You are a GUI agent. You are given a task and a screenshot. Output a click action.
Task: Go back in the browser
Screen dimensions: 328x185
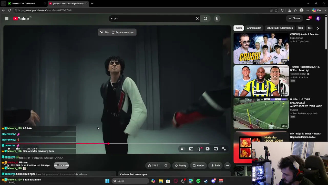click(x=3, y=10)
